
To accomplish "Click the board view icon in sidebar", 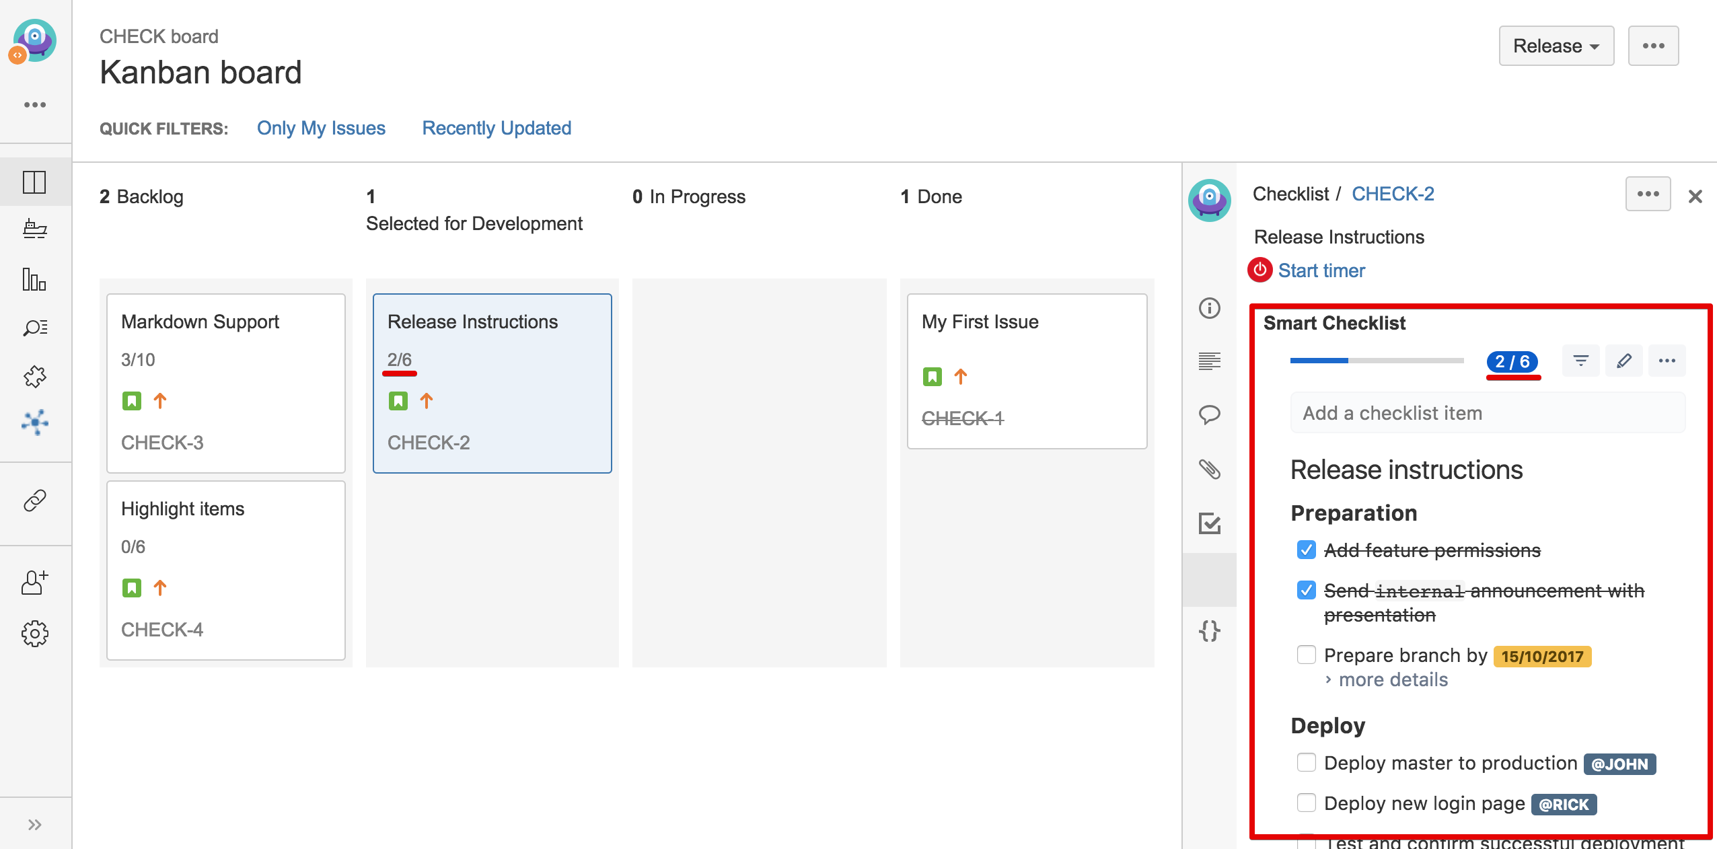I will [35, 182].
